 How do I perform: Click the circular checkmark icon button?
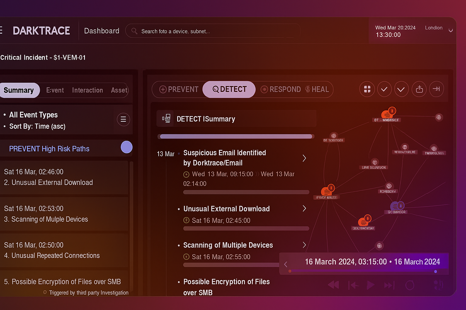tap(384, 89)
